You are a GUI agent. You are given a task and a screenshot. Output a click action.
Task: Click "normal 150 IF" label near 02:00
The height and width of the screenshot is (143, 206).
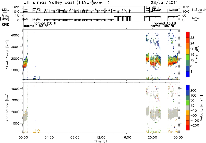pos(45,23)
